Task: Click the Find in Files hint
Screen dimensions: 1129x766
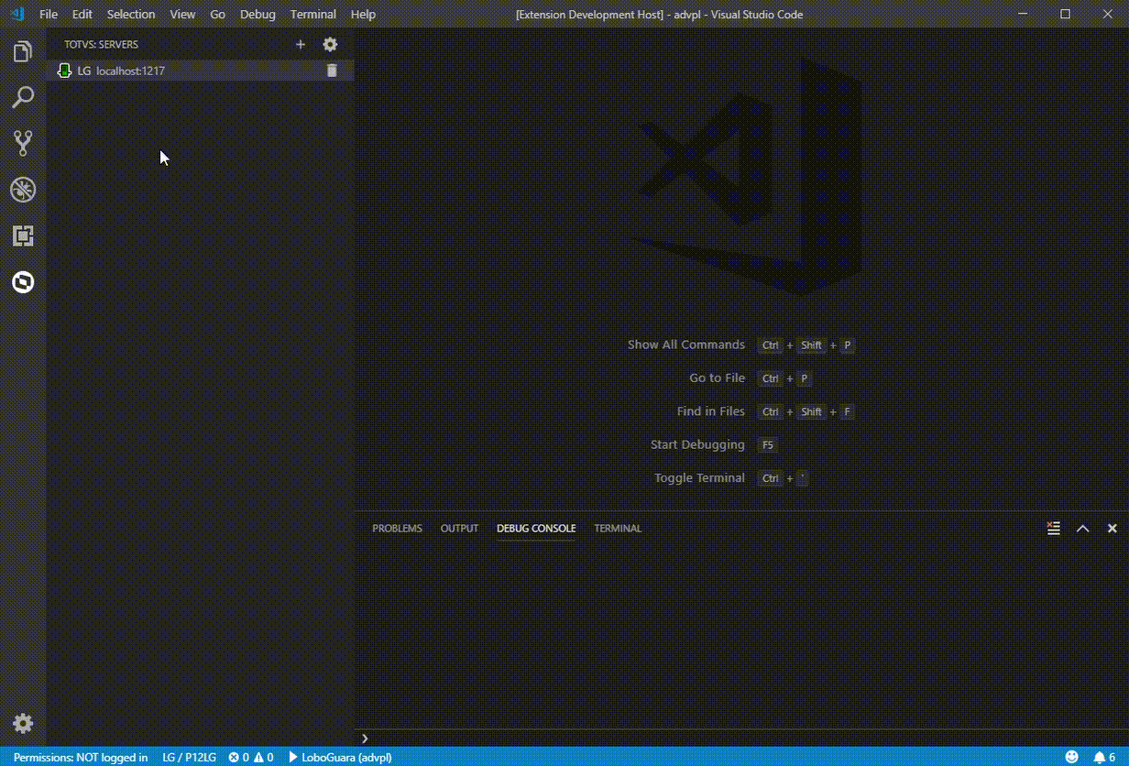Action: (711, 411)
